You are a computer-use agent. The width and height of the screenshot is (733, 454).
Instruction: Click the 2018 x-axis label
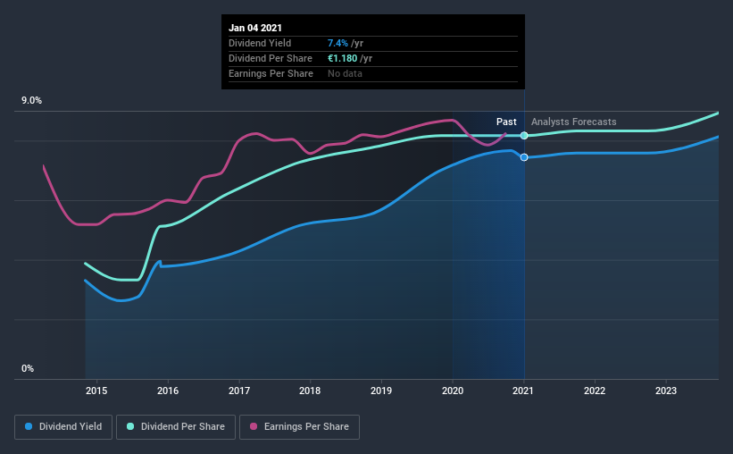(310, 391)
